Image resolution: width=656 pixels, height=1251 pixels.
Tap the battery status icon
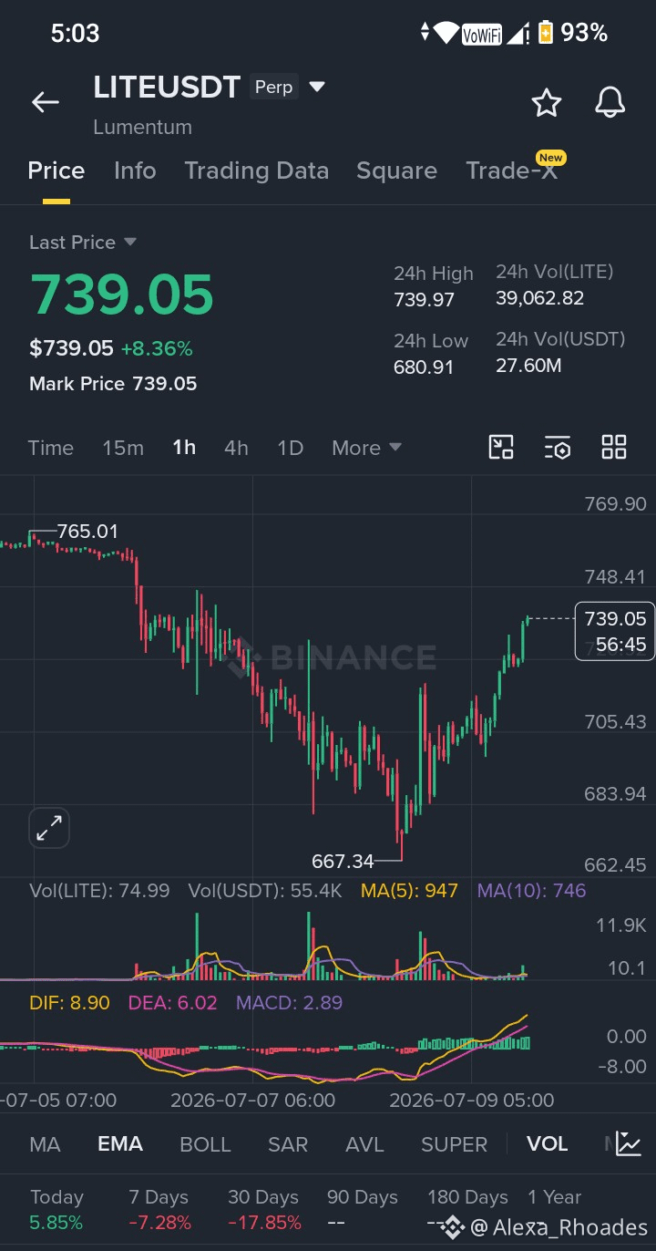(x=546, y=33)
